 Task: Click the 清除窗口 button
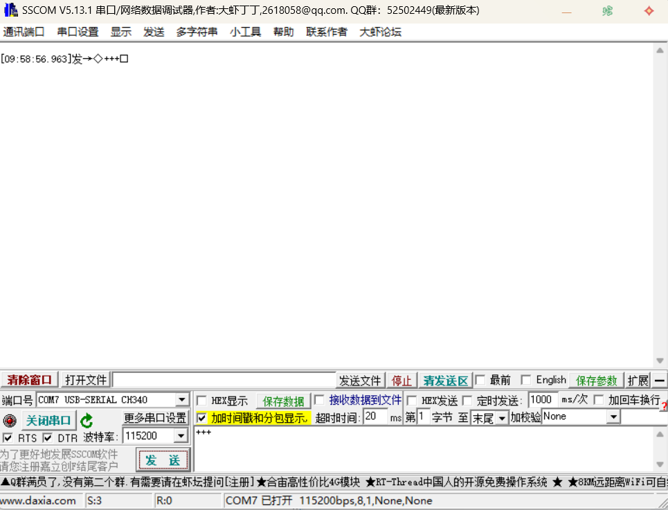click(29, 380)
